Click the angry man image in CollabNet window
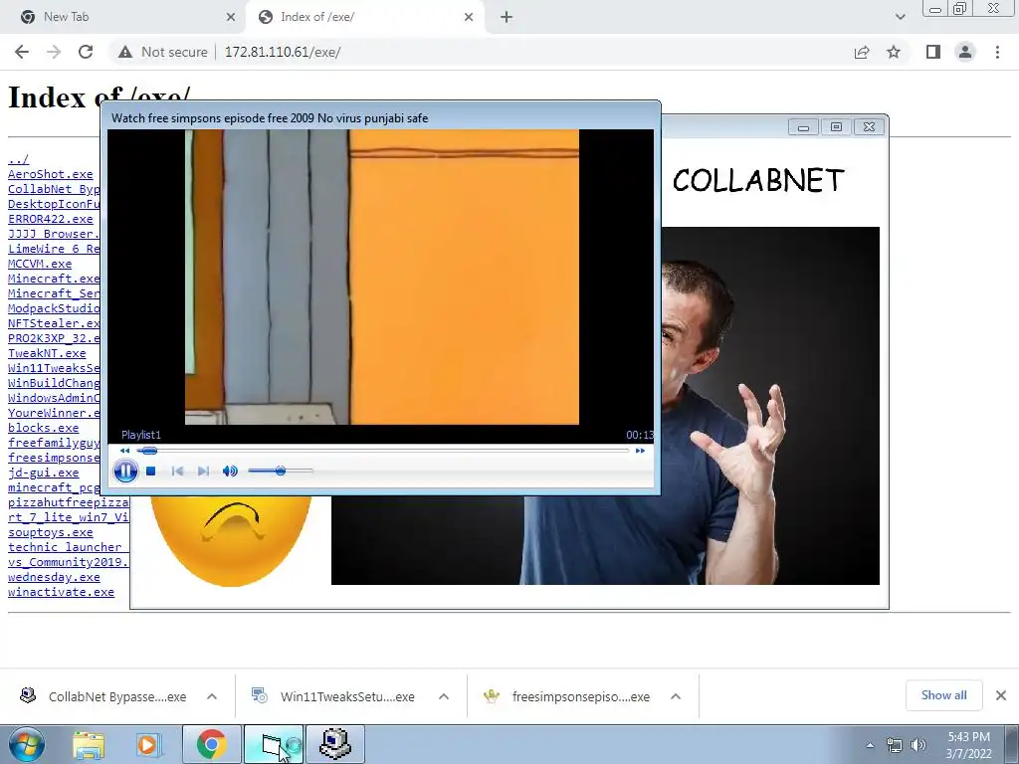Image resolution: width=1019 pixels, height=764 pixels. (x=770, y=406)
